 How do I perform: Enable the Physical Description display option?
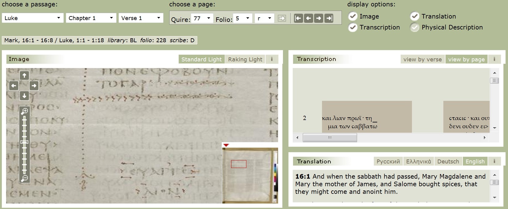(415, 27)
